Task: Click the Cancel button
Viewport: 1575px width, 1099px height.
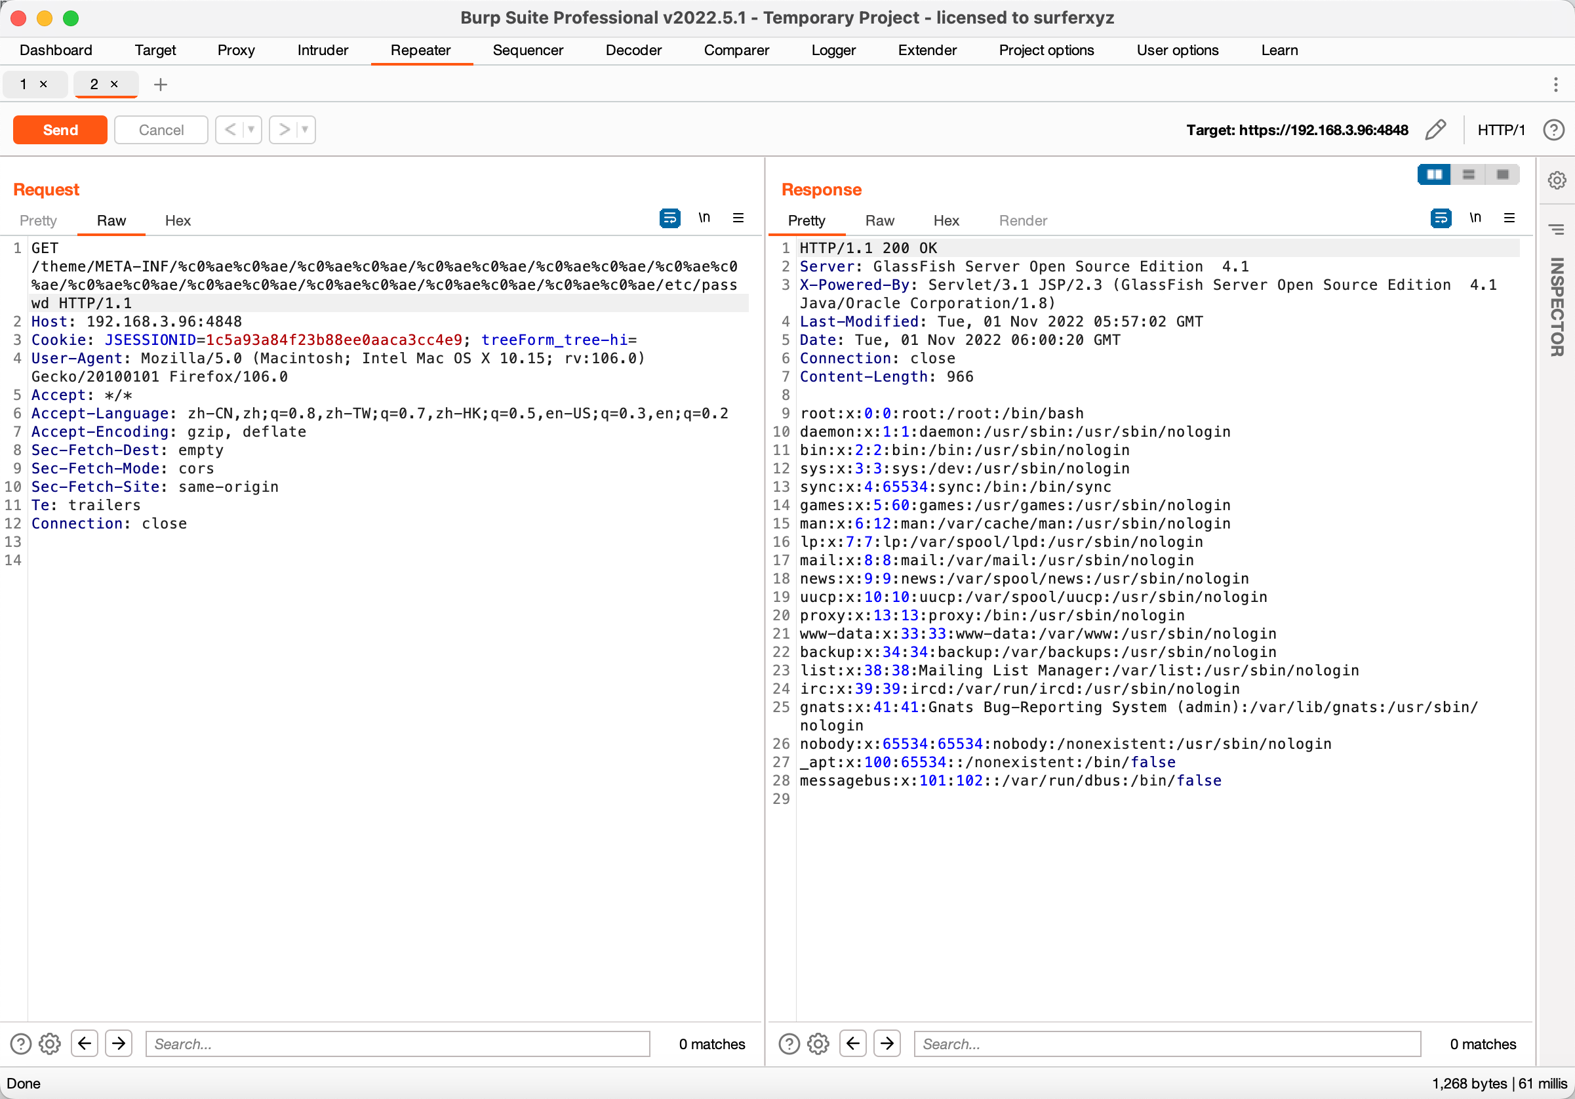Action: click(161, 130)
